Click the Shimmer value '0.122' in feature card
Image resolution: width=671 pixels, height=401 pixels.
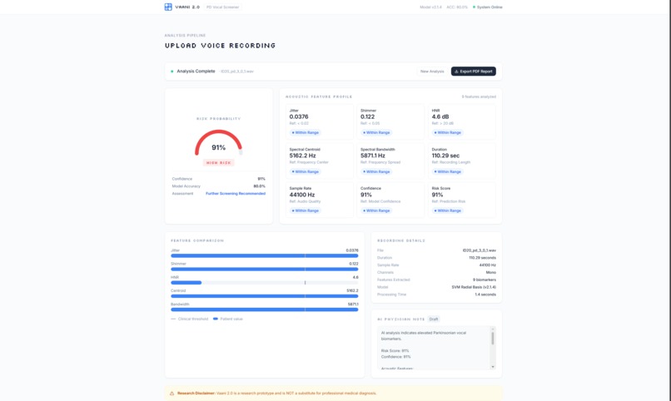(x=368, y=116)
